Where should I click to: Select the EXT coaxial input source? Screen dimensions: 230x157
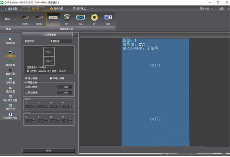[67, 19]
